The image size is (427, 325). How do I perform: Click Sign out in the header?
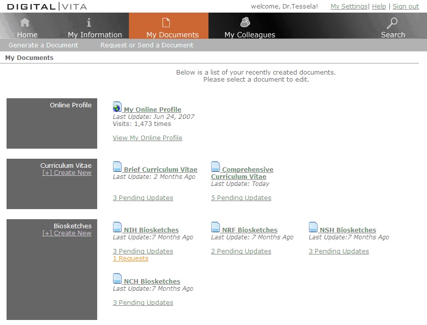405,7
